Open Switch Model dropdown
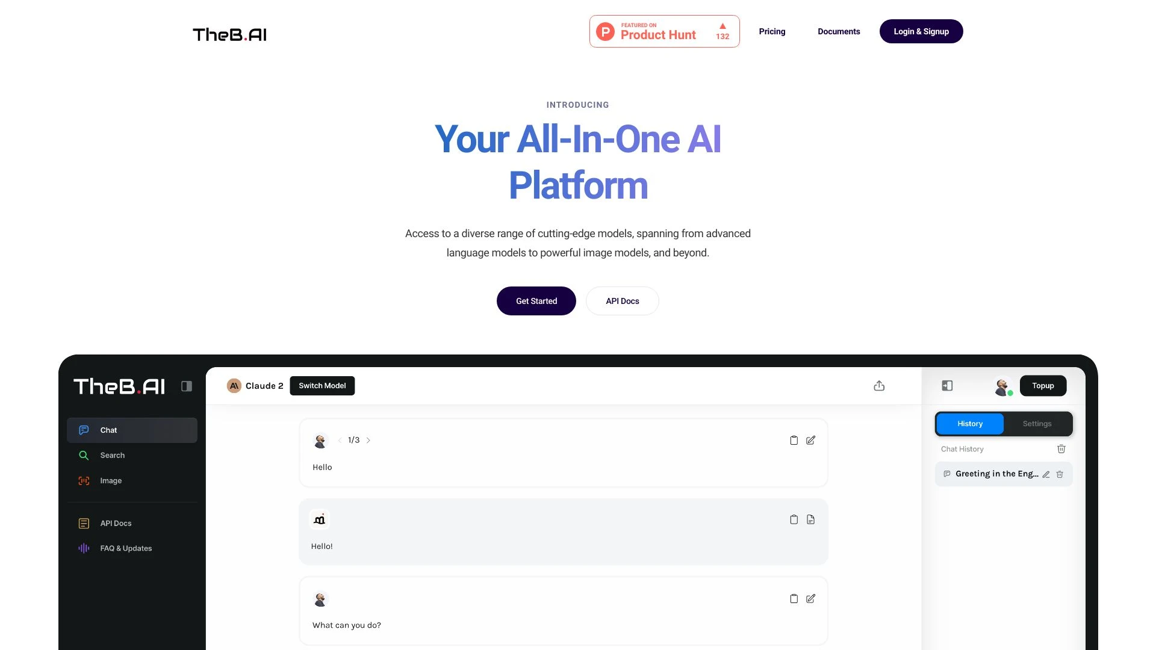The image size is (1156, 650). point(322,385)
